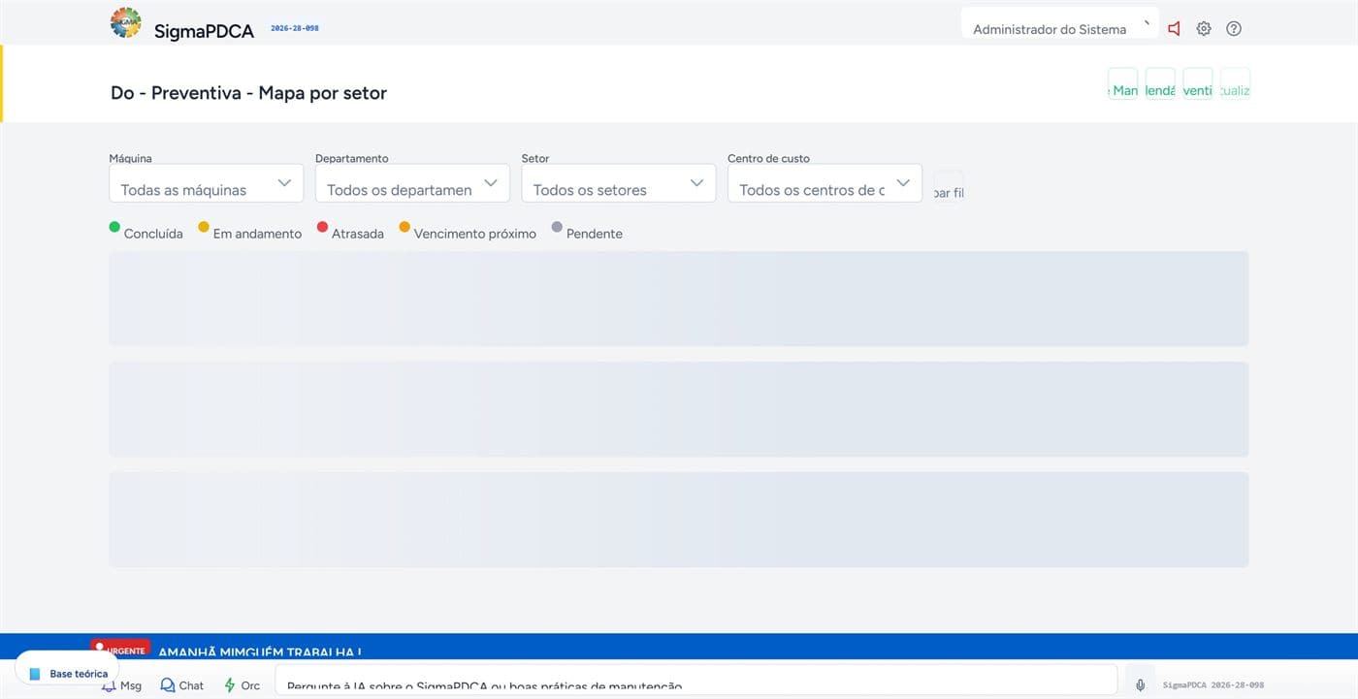The height and width of the screenshot is (699, 1358).
Task: Click the AI question input field
Action: click(696, 681)
